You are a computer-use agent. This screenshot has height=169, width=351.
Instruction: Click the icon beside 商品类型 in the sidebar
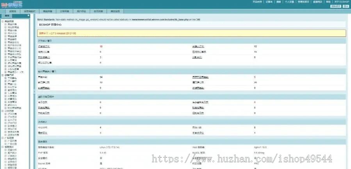coord(5,39)
